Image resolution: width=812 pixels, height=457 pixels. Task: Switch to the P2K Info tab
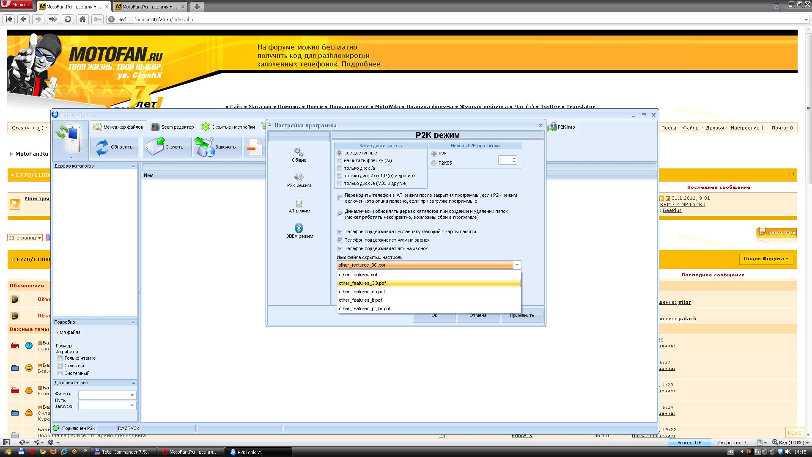coord(562,127)
